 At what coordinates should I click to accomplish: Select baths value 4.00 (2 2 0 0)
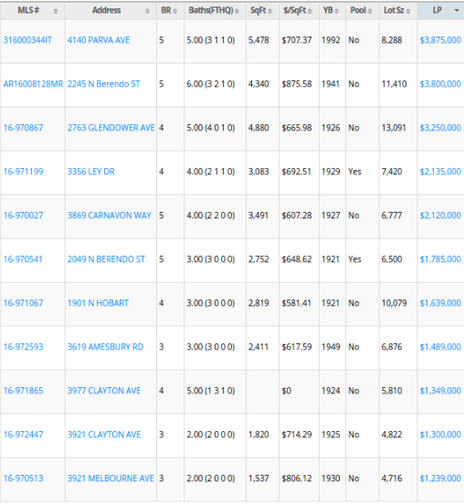pyautogui.click(x=211, y=215)
